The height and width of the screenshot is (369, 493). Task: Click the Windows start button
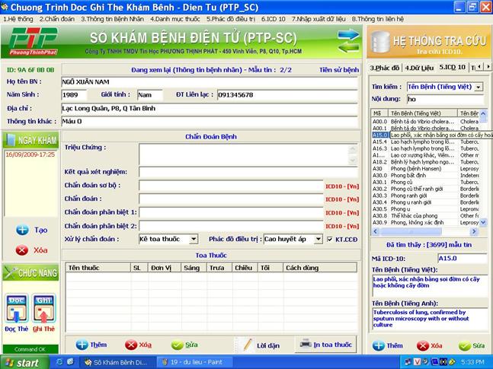coord(21,362)
